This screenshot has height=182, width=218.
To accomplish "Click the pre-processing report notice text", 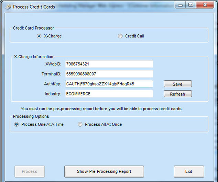I will click(x=101, y=109).
